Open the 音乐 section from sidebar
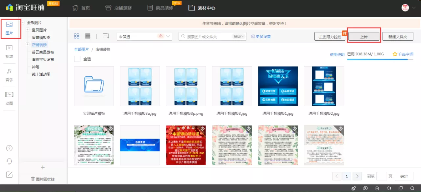Viewport: 421px width, 192px height. (x=9, y=75)
